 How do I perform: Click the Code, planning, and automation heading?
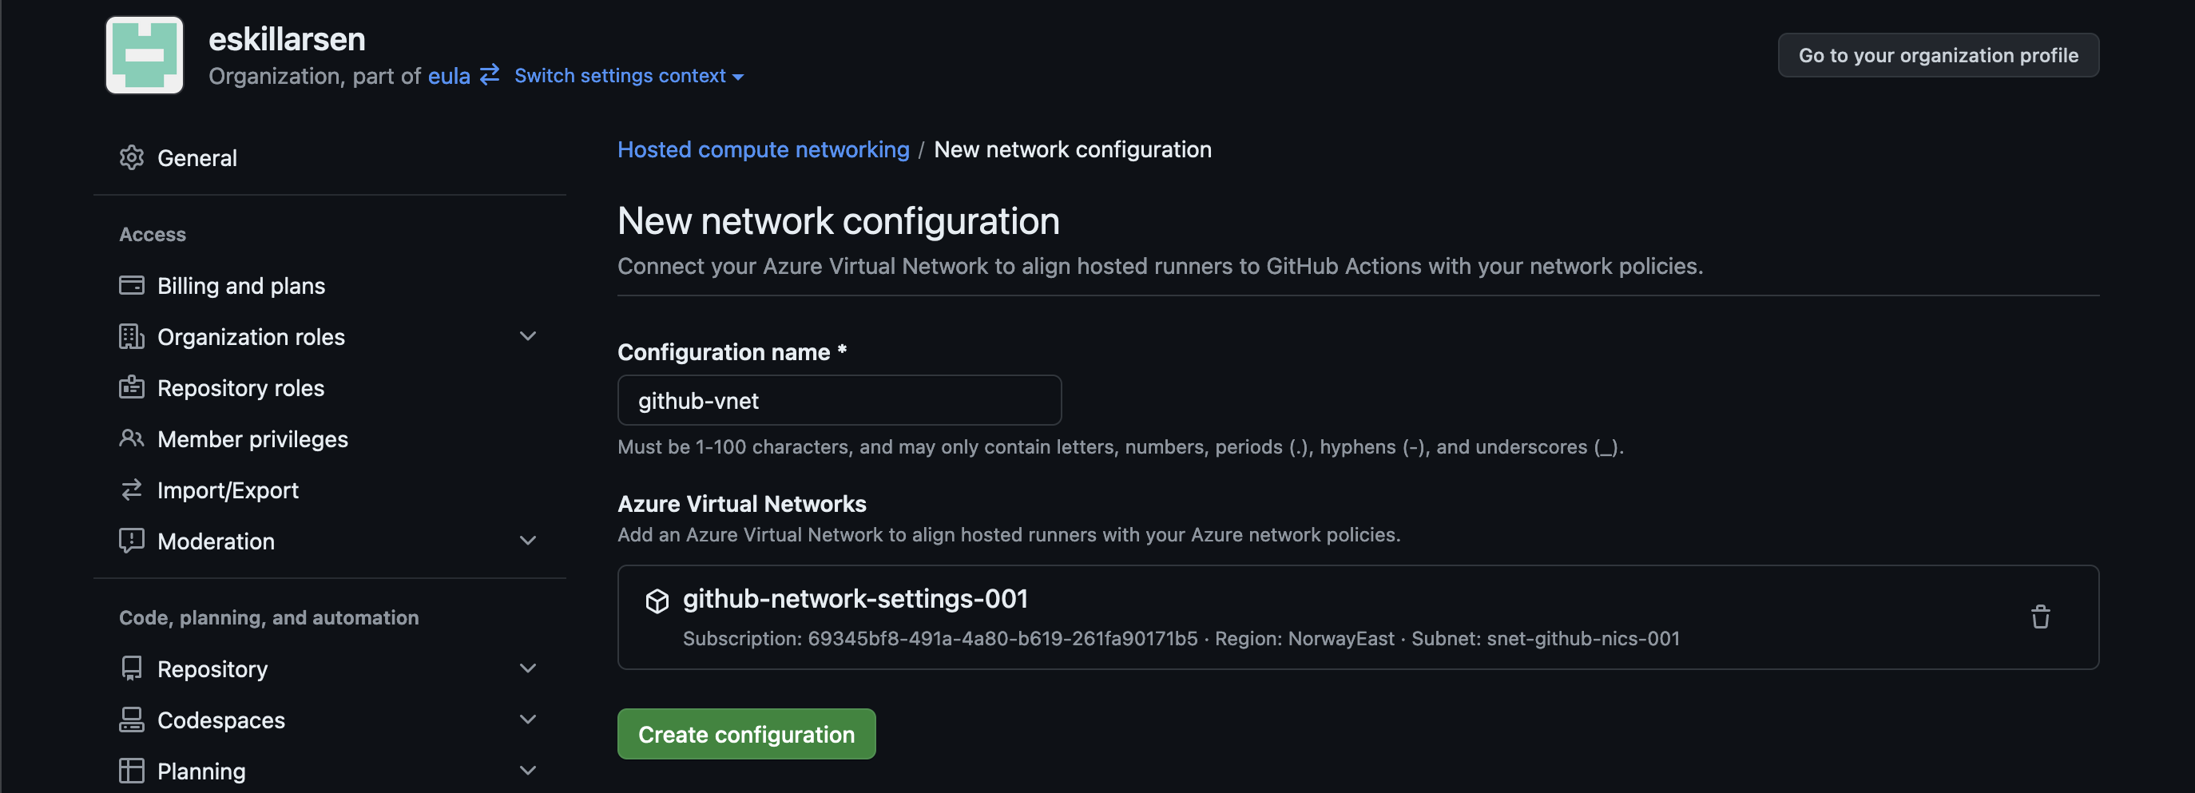click(268, 617)
